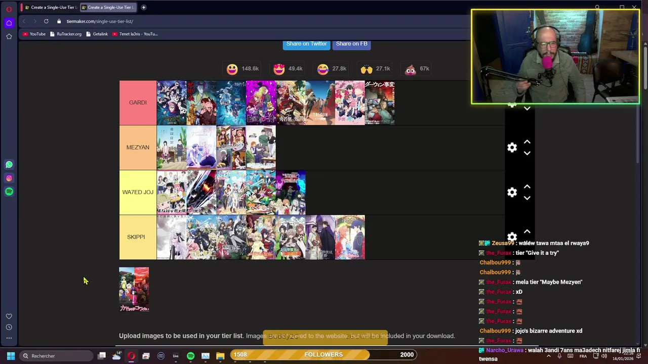Select TRIGUN poster in GARDI row
The height and width of the screenshot is (364, 648).
point(320,103)
